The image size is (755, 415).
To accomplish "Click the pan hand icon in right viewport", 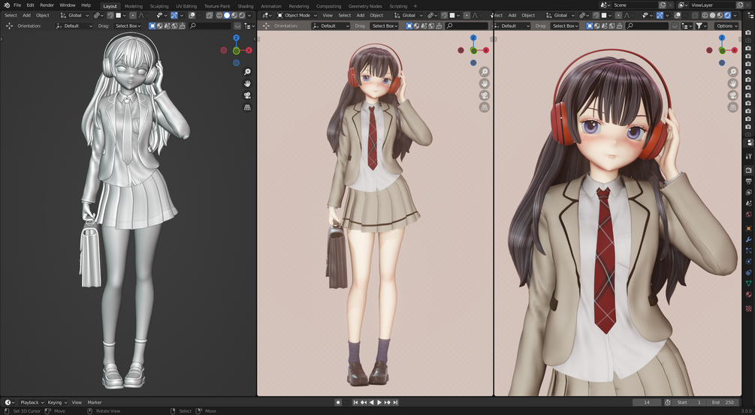I will click(x=733, y=83).
